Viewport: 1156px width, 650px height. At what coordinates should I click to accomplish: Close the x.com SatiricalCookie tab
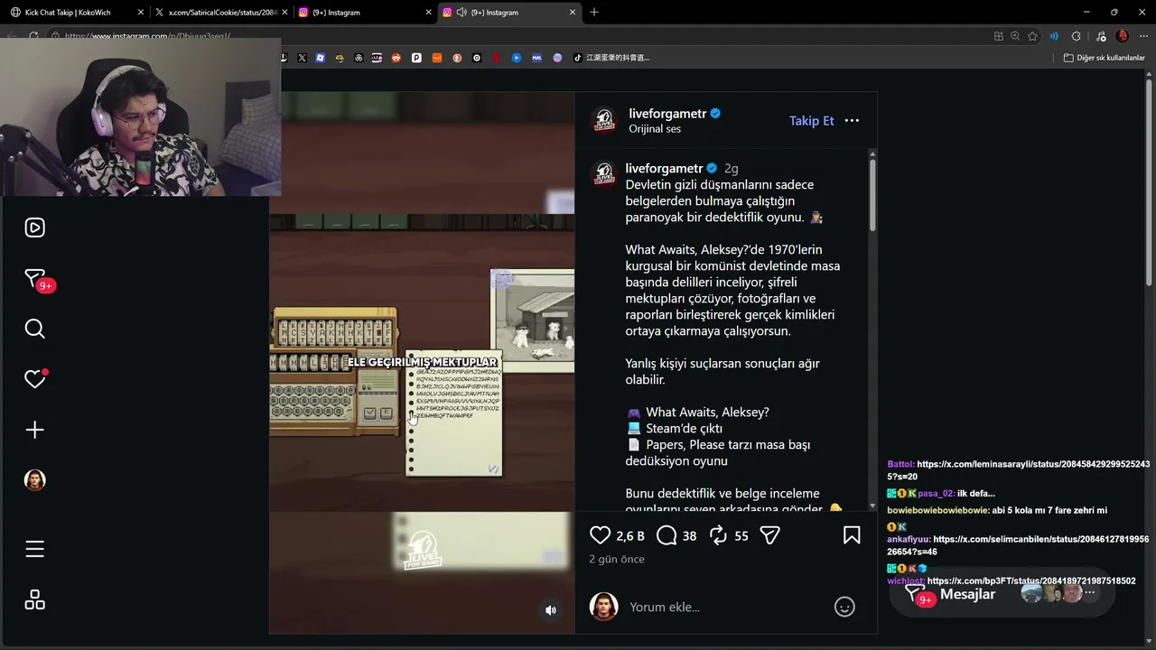284,13
